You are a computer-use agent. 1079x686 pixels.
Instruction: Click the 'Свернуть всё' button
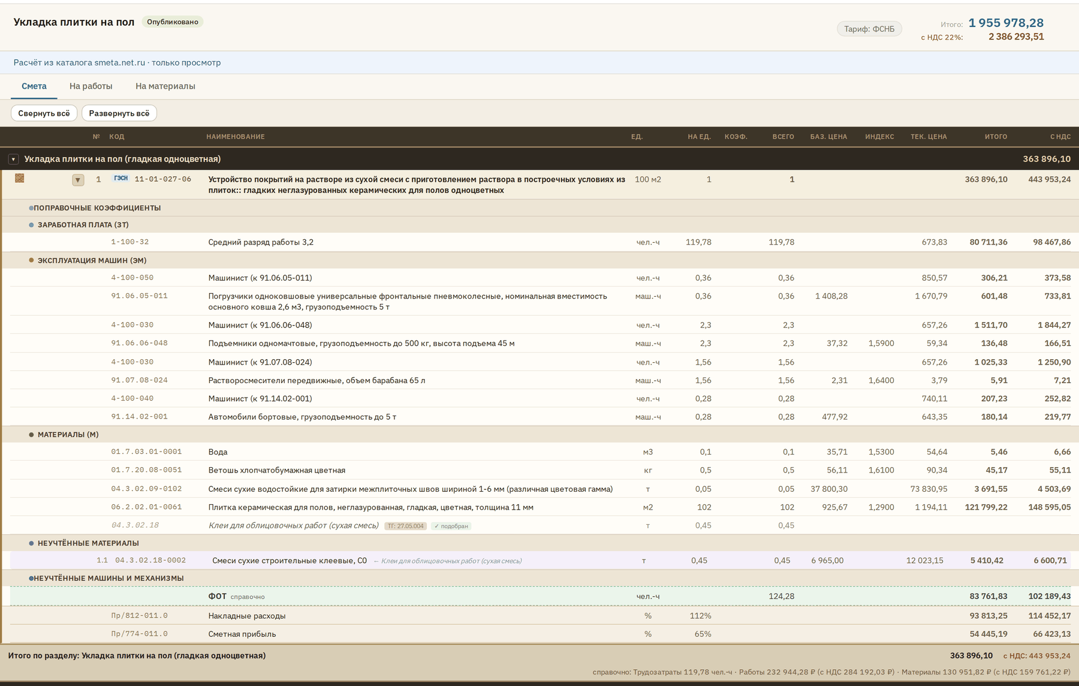[x=44, y=113]
